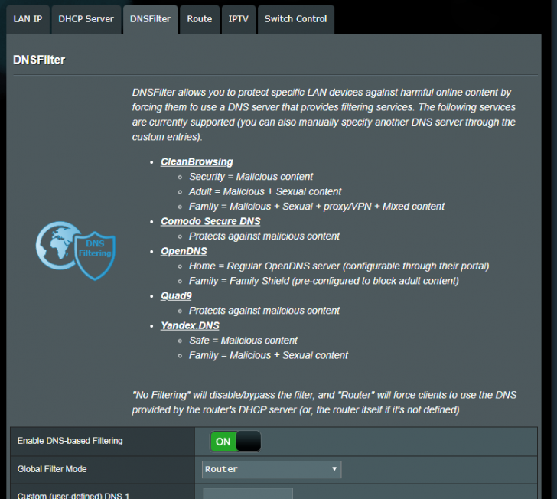Image resolution: width=557 pixels, height=499 pixels.
Task: Open the Yandex.DNS link
Action: point(190,325)
